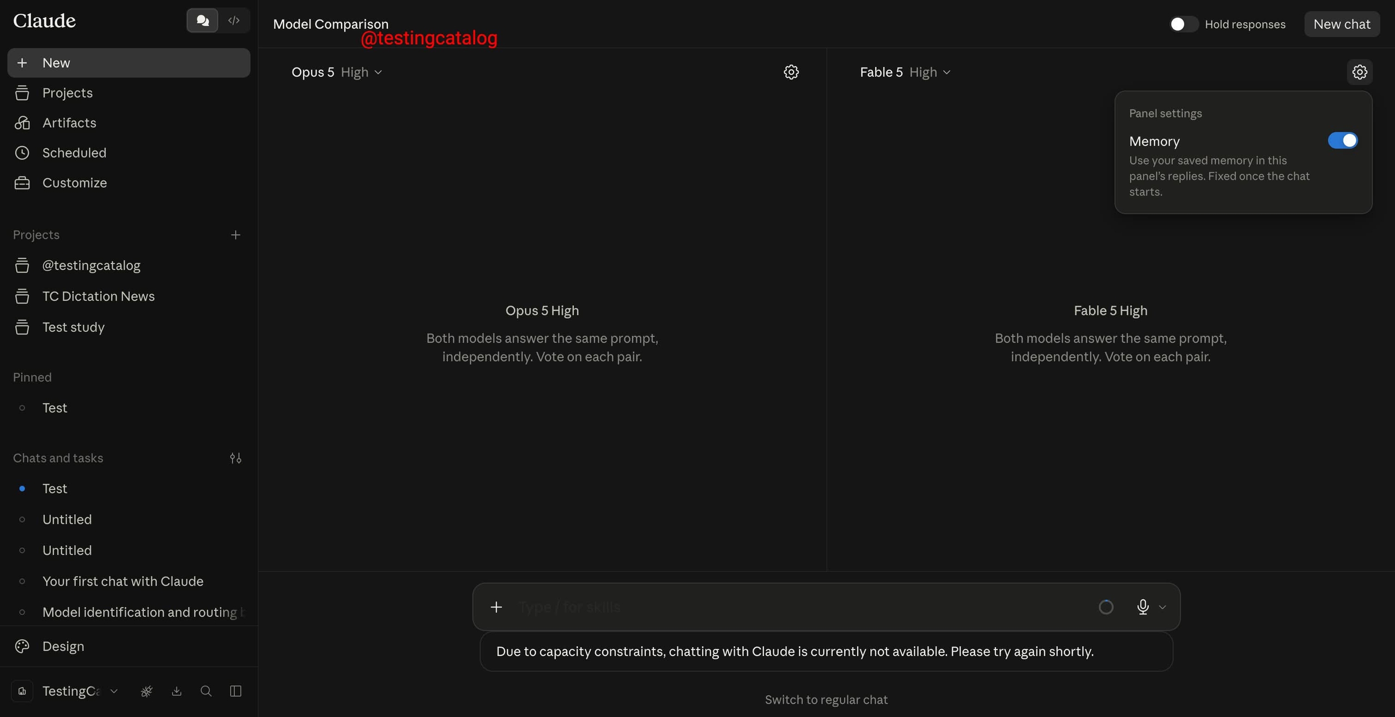Screen dimensions: 1395x717
Task: Open chats and tasks filter icon
Action: click(x=235, y=458)
